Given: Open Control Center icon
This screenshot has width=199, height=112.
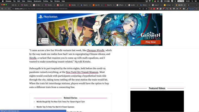Looking at the screenshot, I should [196, 1].
